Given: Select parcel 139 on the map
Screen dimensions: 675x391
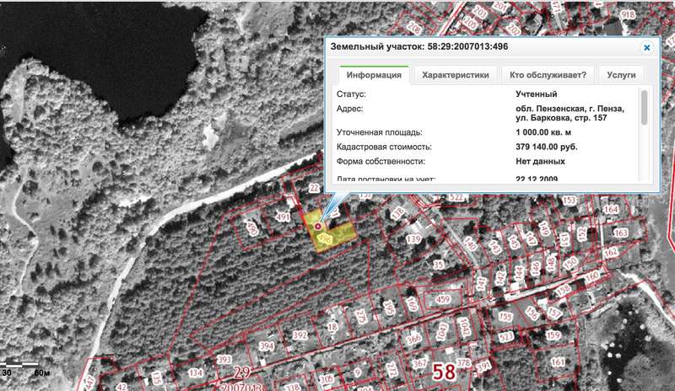Looking at the screenshot, I should (413, 238).
